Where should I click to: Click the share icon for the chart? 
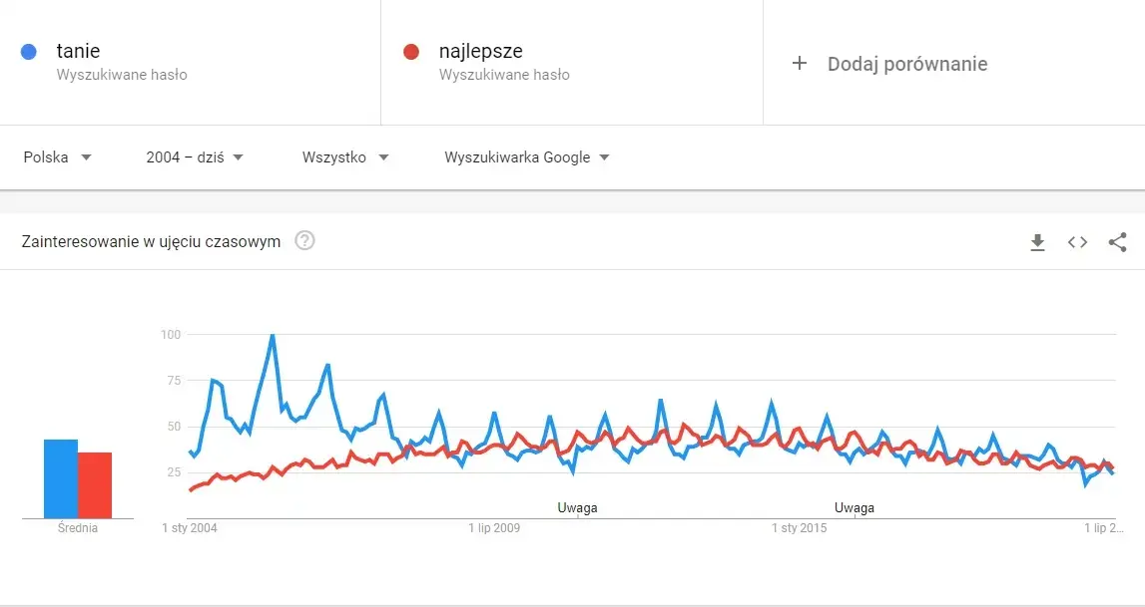pyautogui.click(x=1118, y=241)
